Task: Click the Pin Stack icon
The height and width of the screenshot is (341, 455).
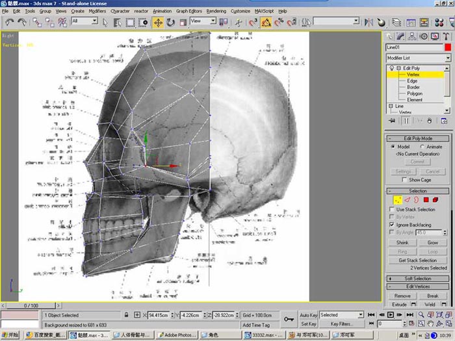Action: (x=392, y=121)
